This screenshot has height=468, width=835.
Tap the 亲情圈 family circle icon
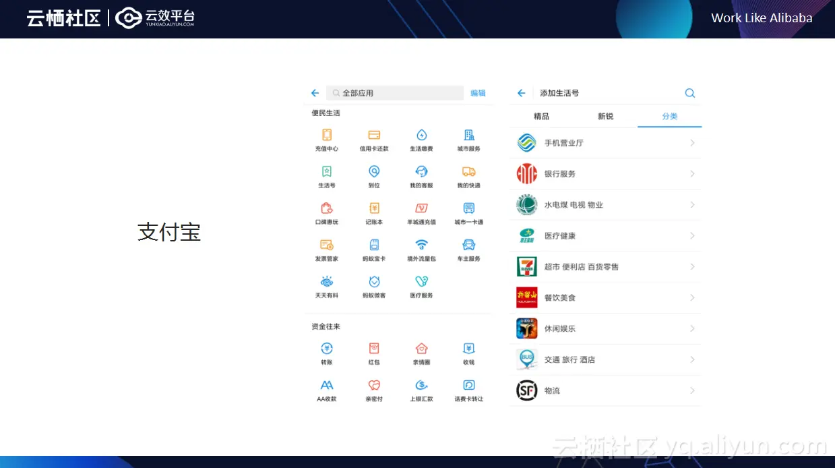coord(421,348)
